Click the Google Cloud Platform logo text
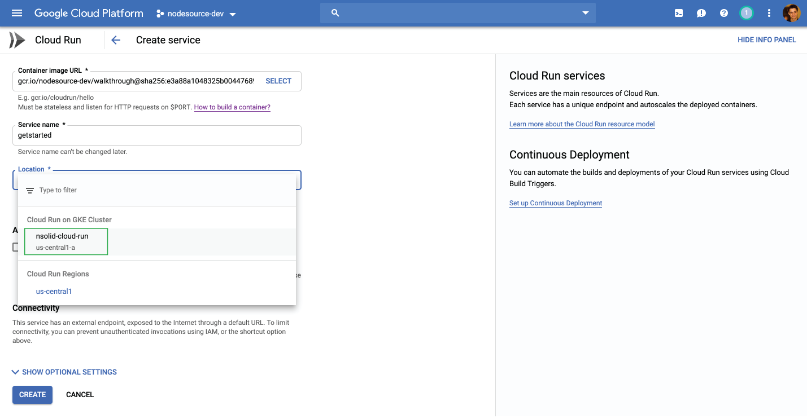807x418 pixels. pyautogui.click(x=89, y=13)
